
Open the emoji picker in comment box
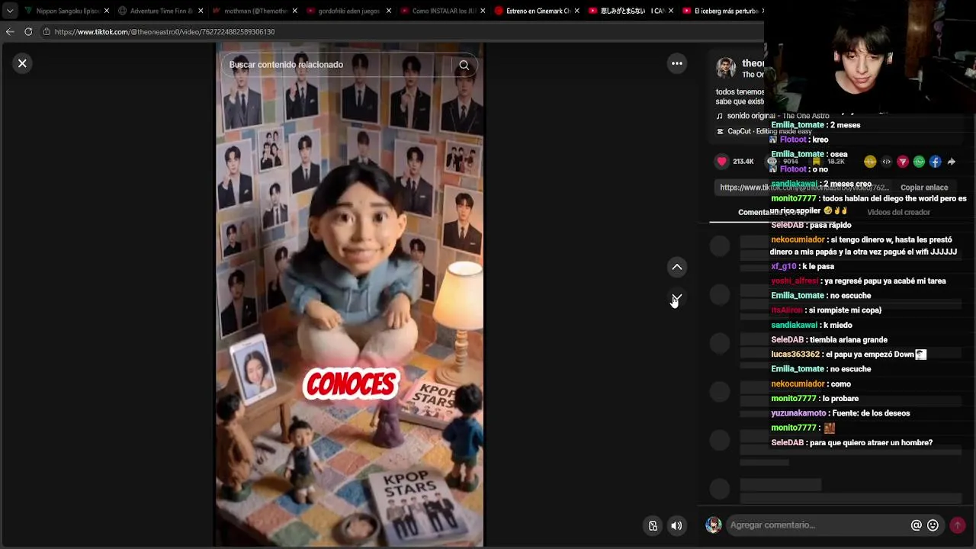coord(933,525)
